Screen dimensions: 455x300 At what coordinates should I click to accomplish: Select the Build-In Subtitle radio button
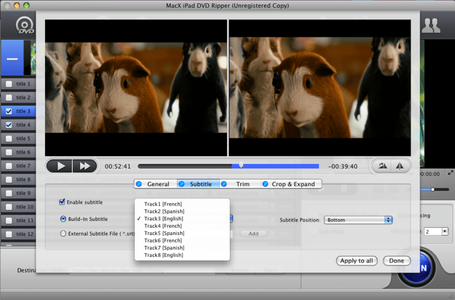click(63, 219)
